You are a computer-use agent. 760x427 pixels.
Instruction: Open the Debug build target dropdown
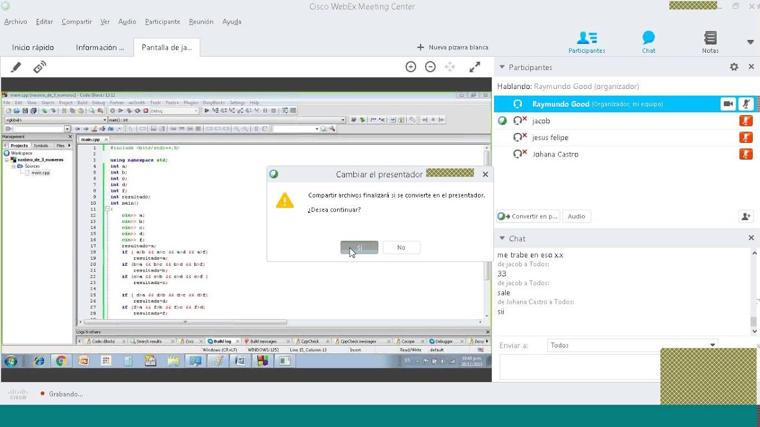point(175,111)
